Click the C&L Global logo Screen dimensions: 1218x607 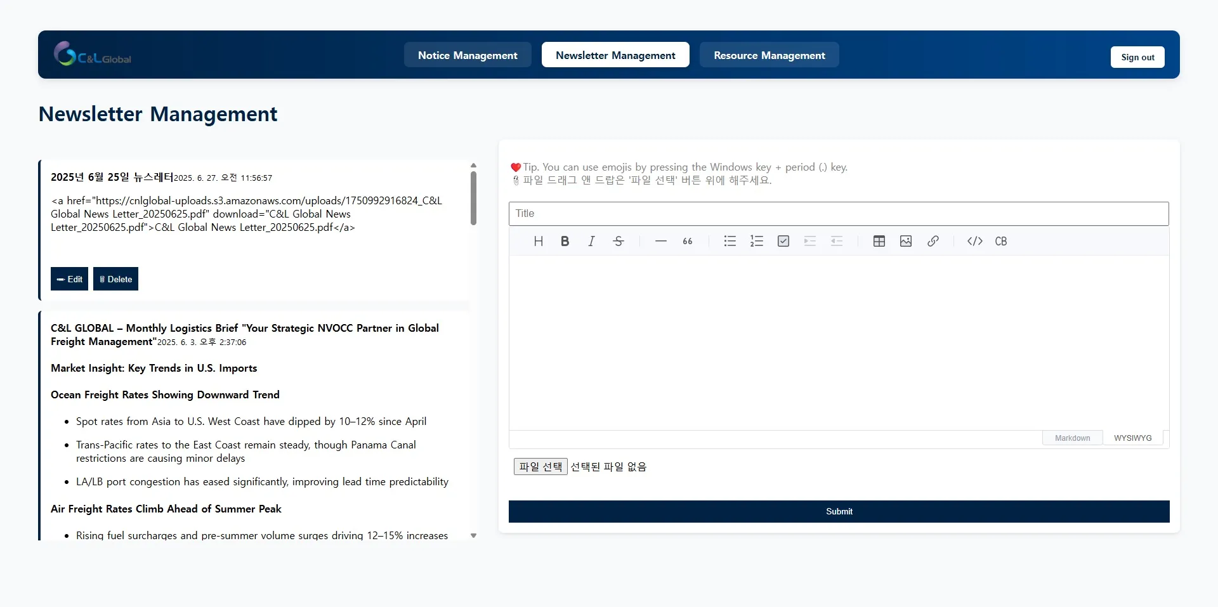(93, 55)
